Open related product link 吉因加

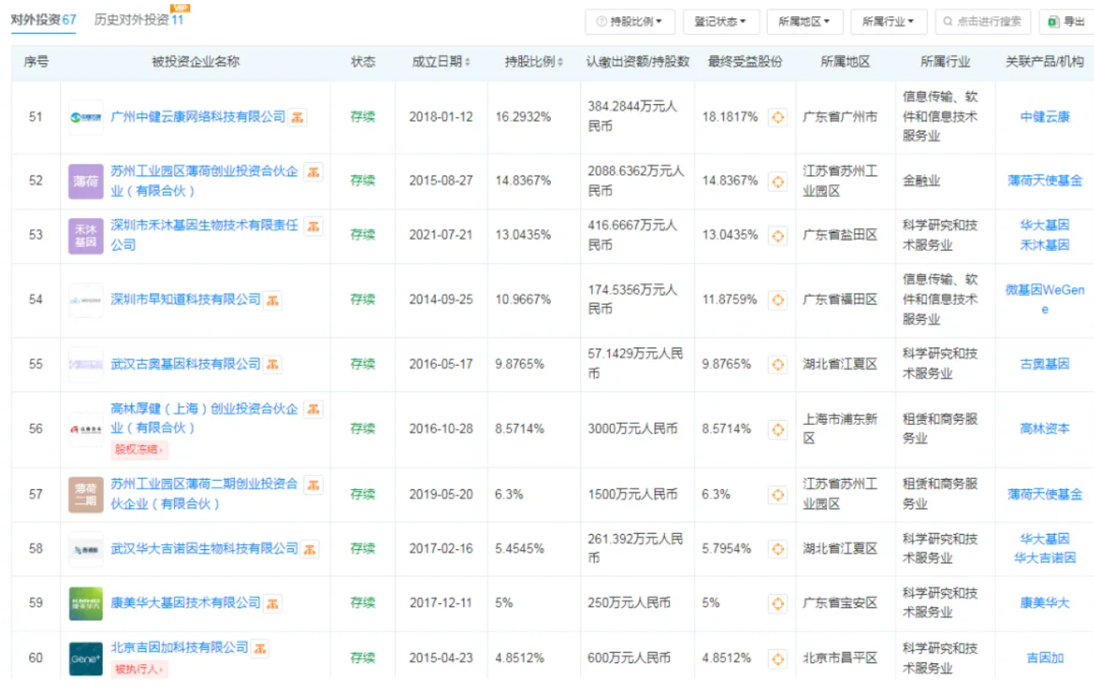pyautogui.click(x=1044, y=658)
